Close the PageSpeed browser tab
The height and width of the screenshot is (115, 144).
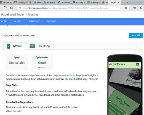[119, 2]
